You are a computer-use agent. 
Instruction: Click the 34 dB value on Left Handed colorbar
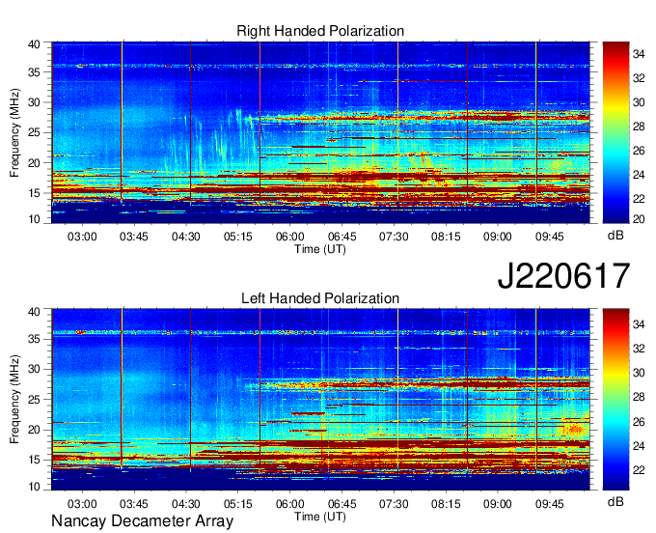click(639, 324)
